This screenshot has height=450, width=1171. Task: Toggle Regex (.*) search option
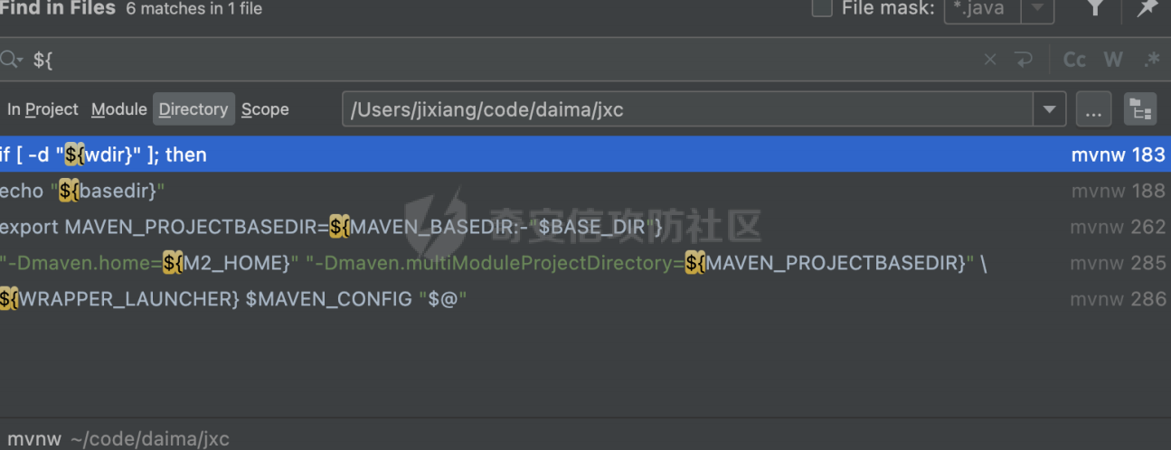click(x=1151, y=60)
